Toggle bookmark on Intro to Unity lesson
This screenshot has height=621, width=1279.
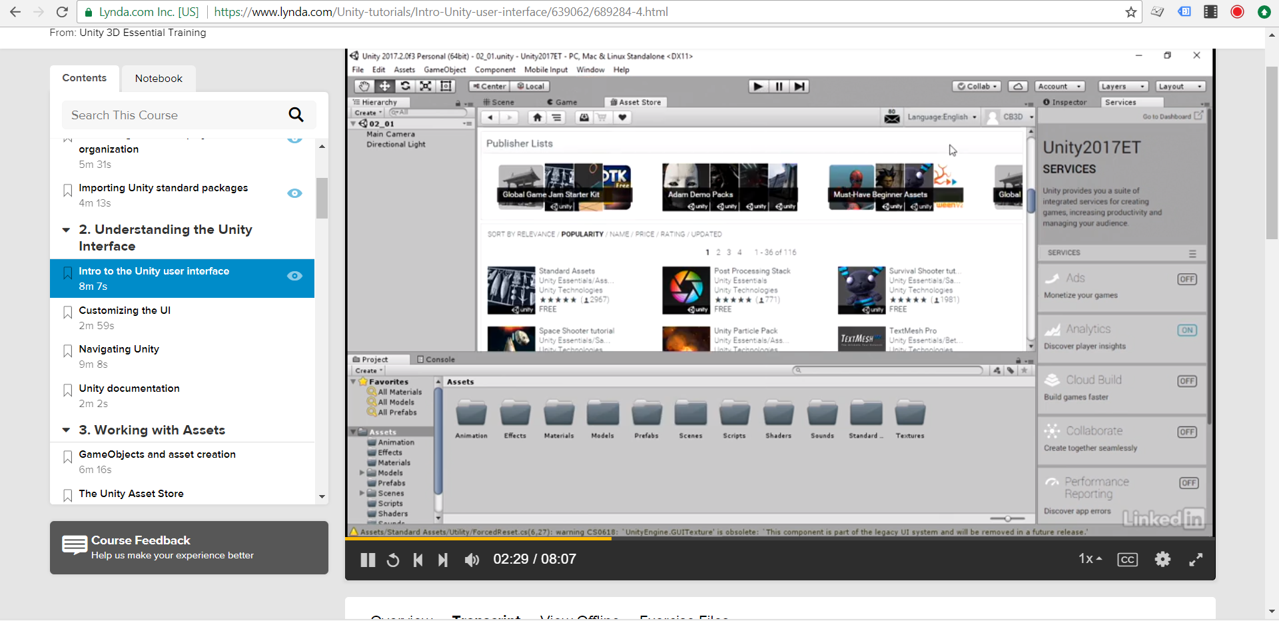click(67, 273)
